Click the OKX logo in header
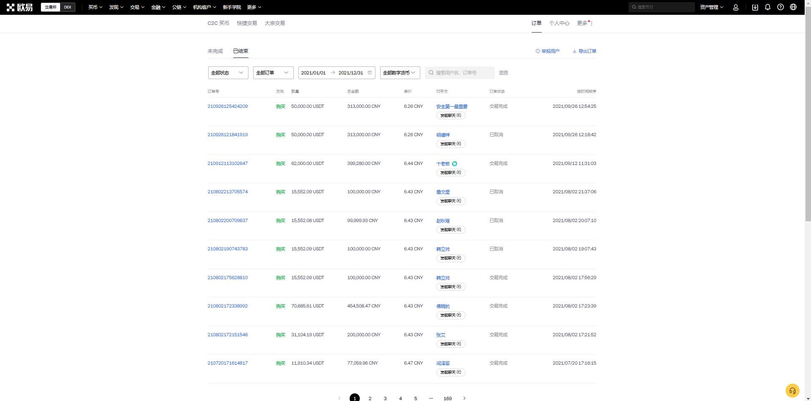The image size is (811, 401). (19, 7)
